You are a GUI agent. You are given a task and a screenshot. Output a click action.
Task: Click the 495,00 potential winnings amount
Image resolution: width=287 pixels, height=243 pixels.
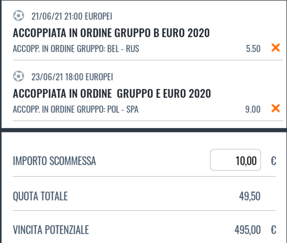coord(247,230)
